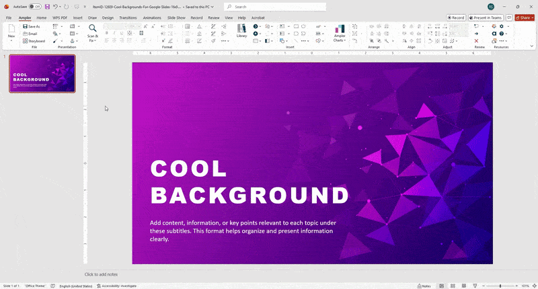Click the subtitle paragraph on the slide
Image resolution: width=538 pixels, height=289 pixels.
(243, 231)
